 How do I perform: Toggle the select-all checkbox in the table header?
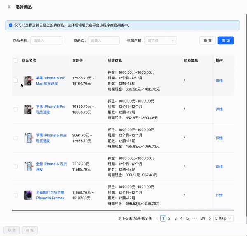tap(16, 61)
